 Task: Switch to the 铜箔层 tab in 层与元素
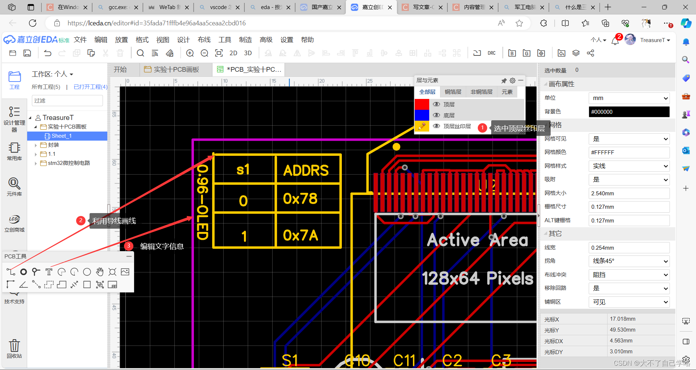tap(453, 92)
